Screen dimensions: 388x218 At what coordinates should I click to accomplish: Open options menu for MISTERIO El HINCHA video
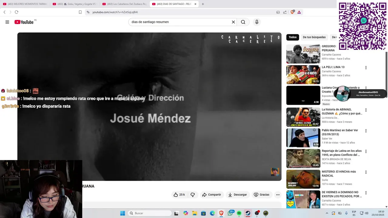pyautogui.click(x=366, y=172)
